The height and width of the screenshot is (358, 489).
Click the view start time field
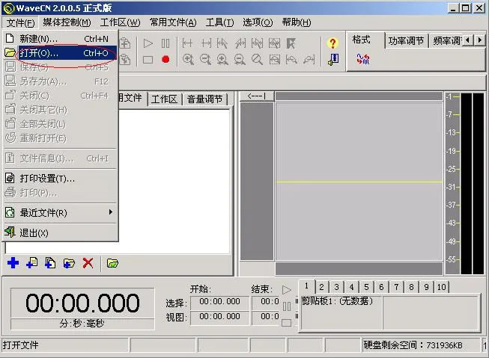[x=220, y=317]
